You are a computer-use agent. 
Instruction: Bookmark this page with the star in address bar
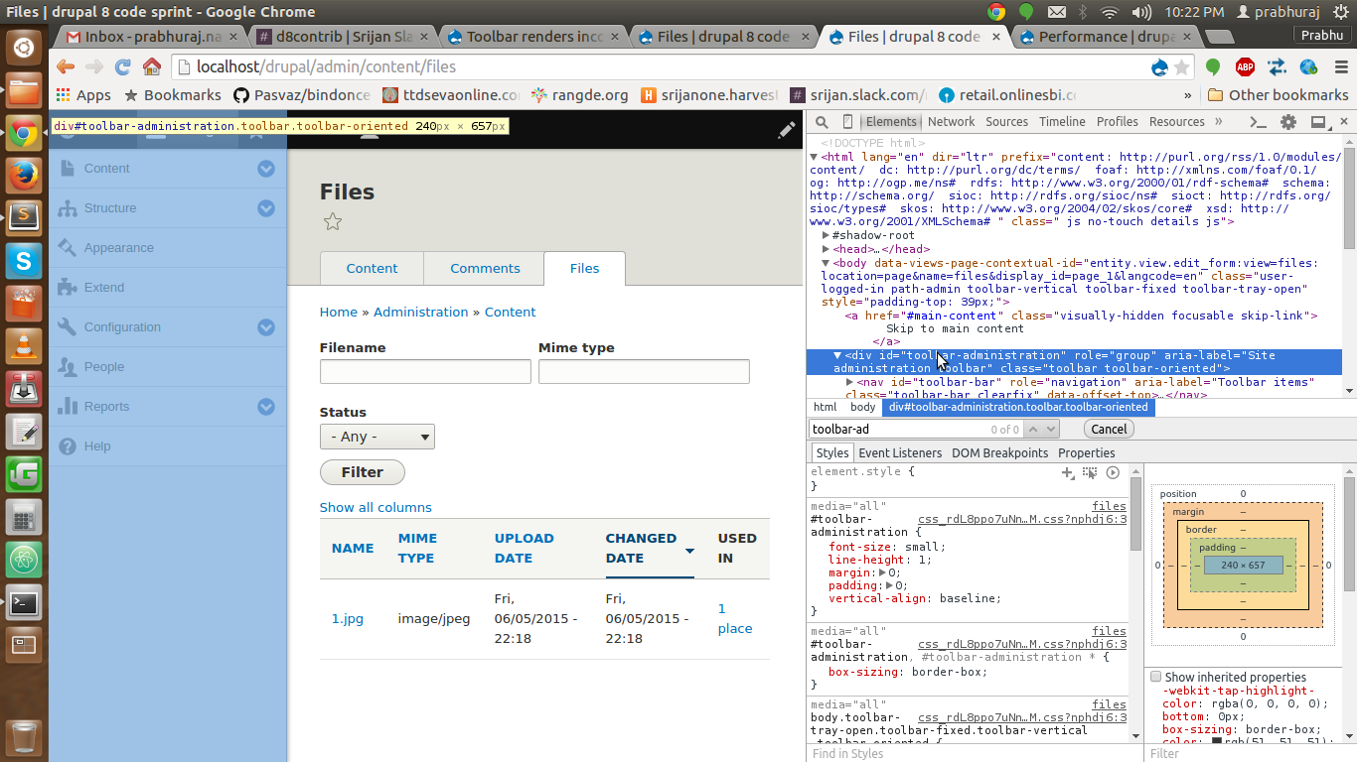pyautogui.click(x=1181, y=67)
